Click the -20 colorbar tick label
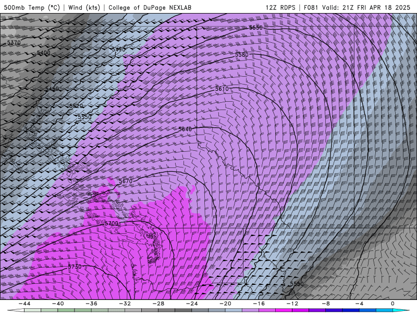This screenshot has width=417, height=313. coord(225,304)
